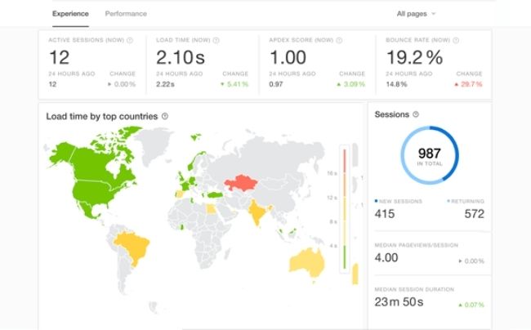Click the New Sessions legend label
This screenshot has width=531, height=330.
point(399,202)
